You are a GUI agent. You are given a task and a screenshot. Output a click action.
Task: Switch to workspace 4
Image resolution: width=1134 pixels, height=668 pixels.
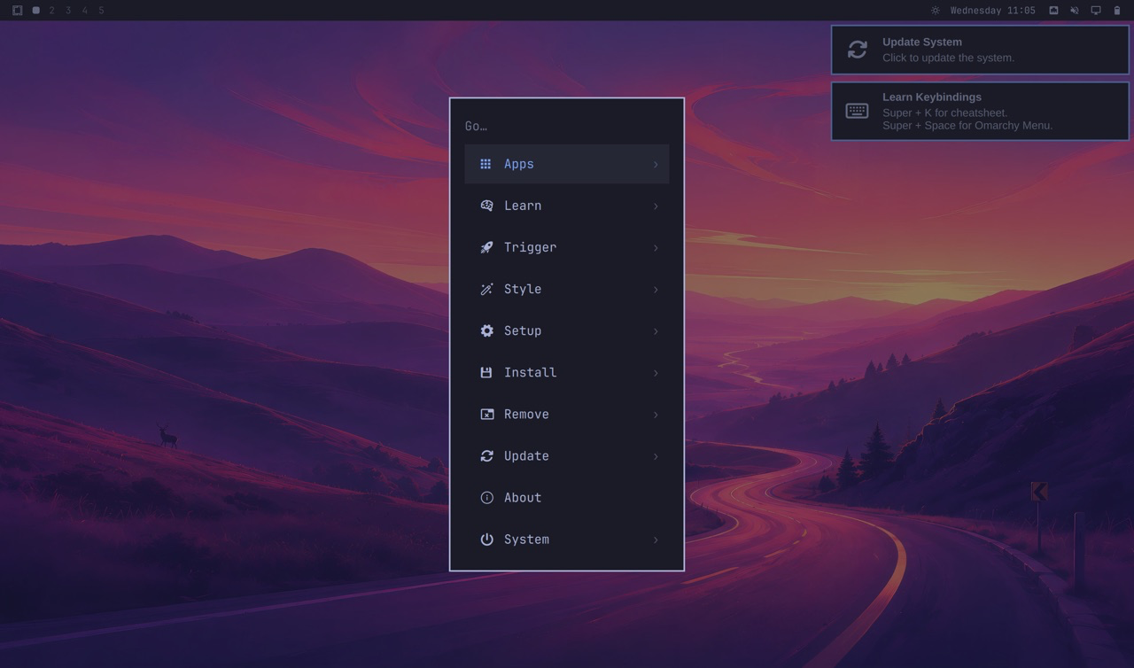(x=85, y=11)
